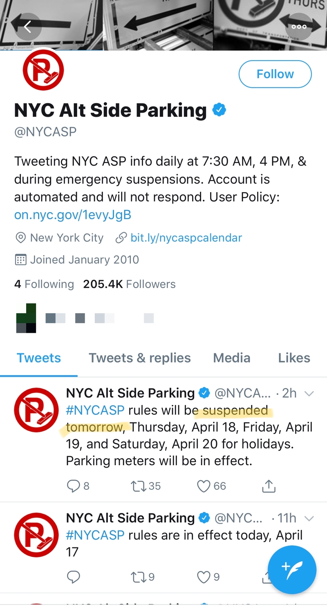Click the #NYCASP hashtag in the top tweet
Image resolution: width=327 pixels, height=607 pixels.
point(95,410)
